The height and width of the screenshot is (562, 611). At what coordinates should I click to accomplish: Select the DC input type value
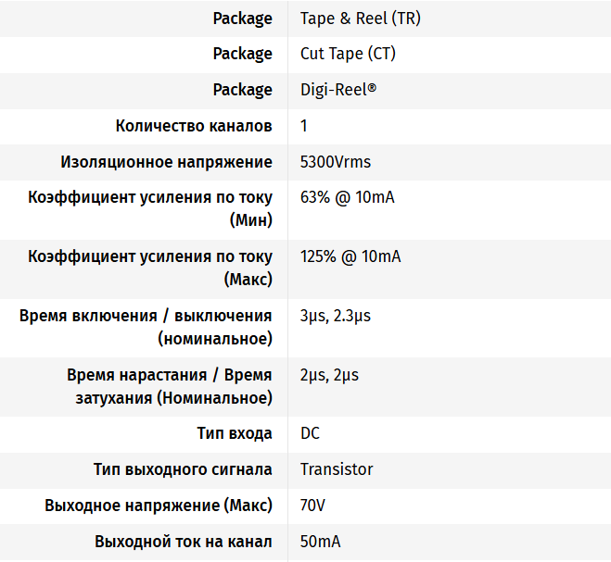point(310,433)
